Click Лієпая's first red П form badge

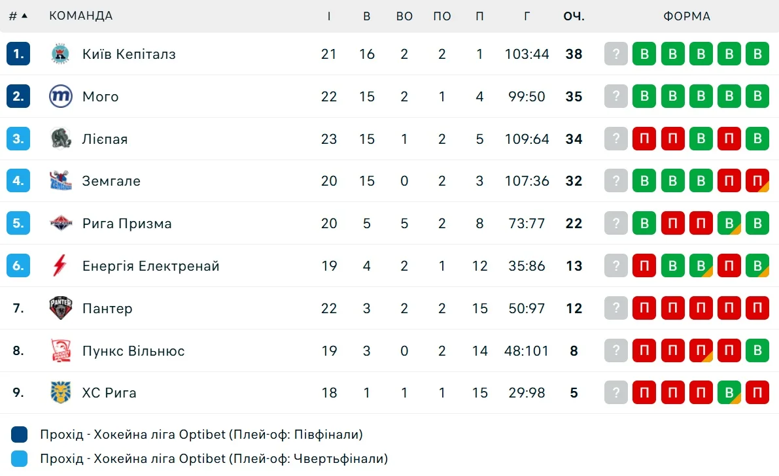644,139
